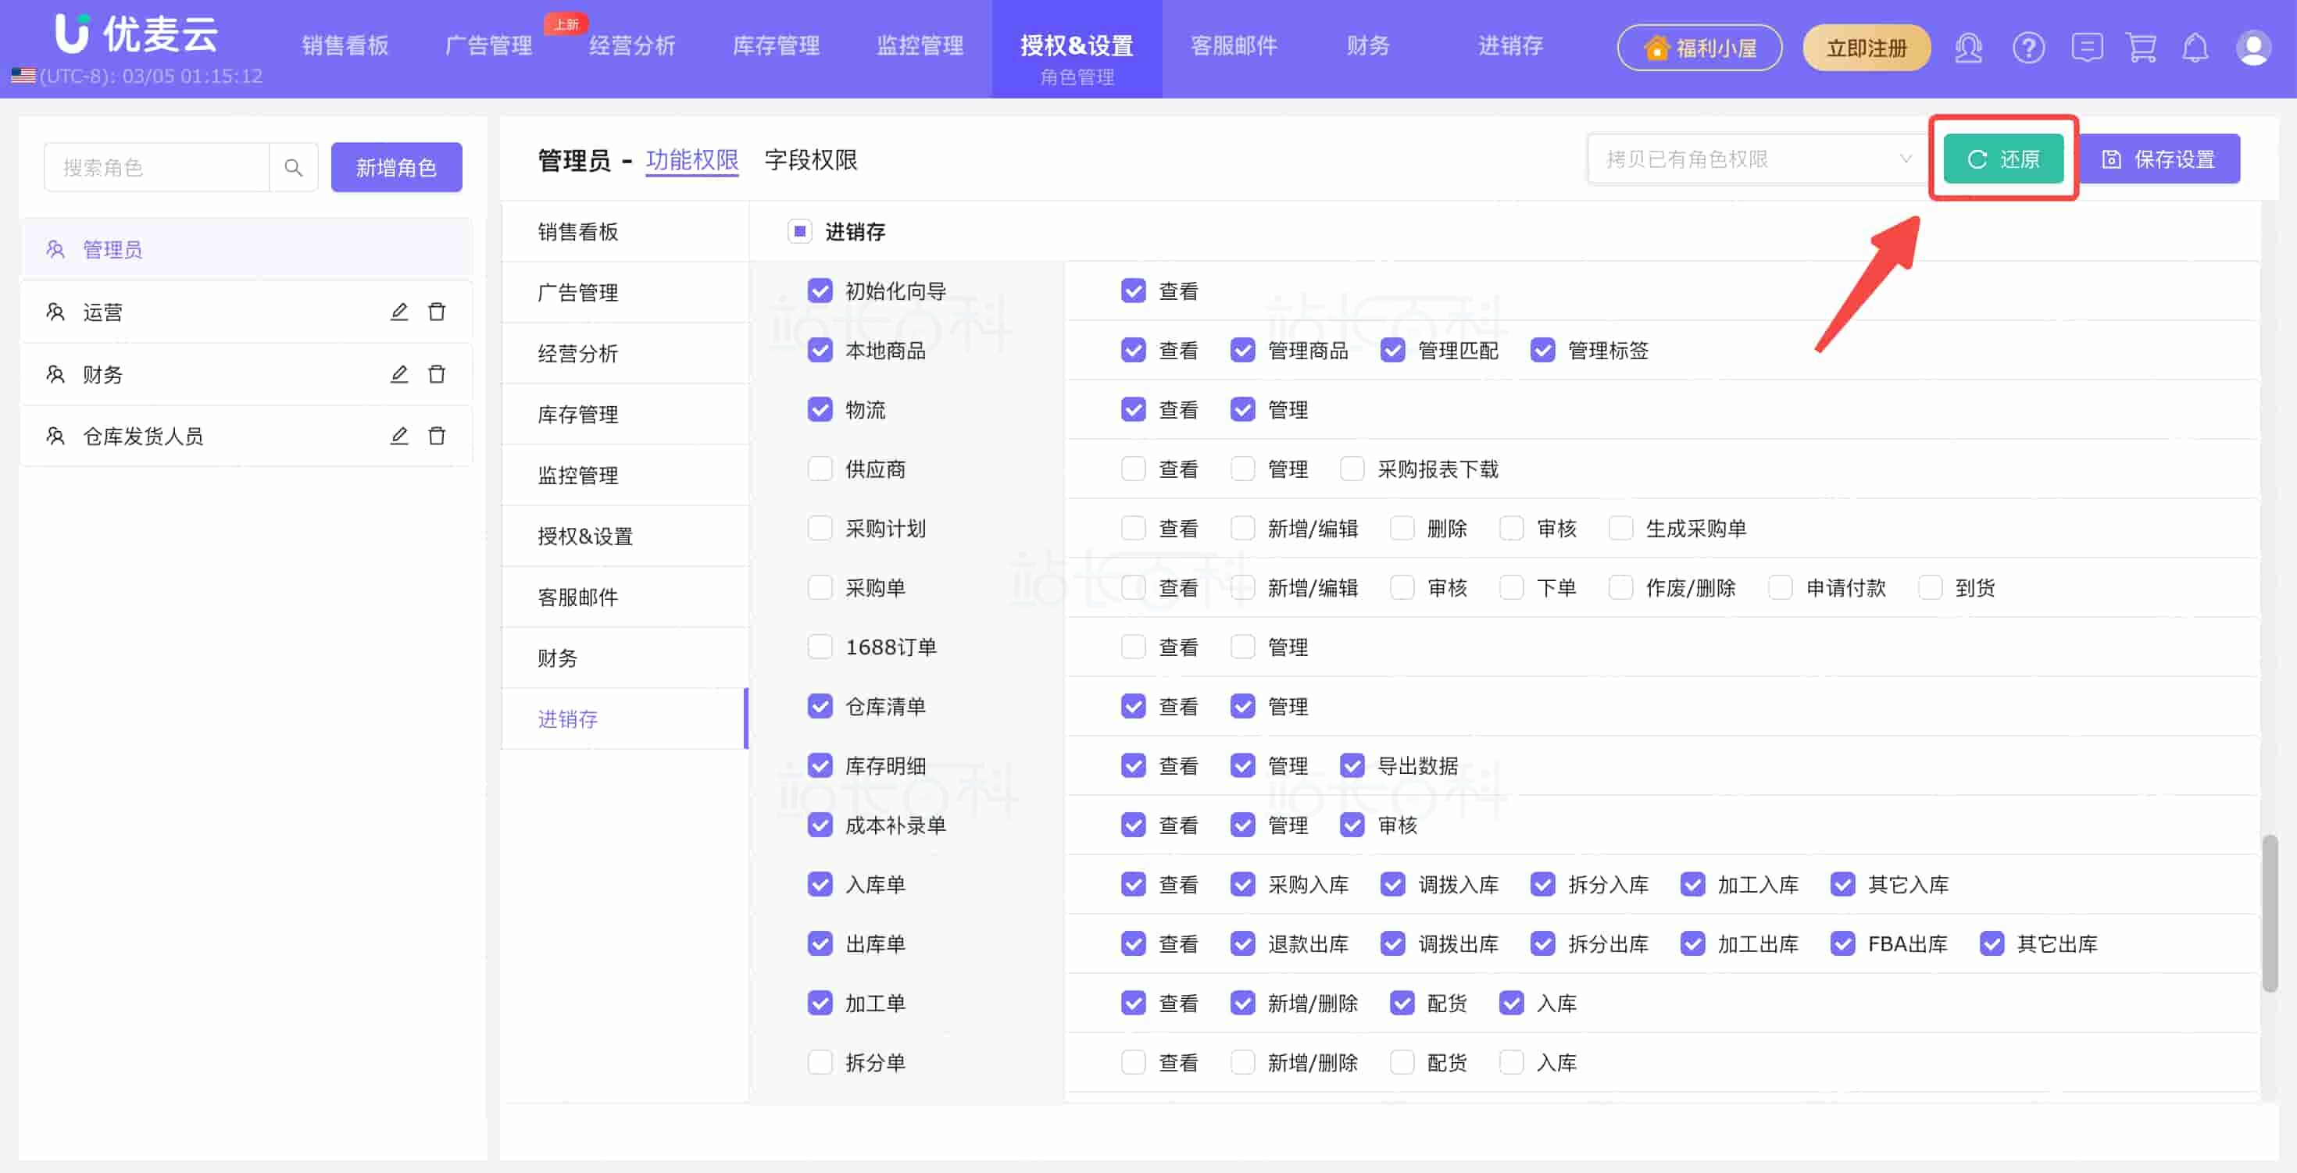2297x1173 pixels.
Task: Click the trash icon for 仓库发货人员 role
Action: (x=436, y=436)
